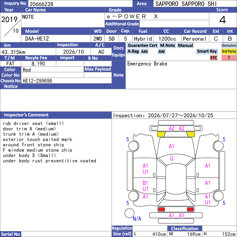Click the N/A spare tire circle

pos(129,213)
